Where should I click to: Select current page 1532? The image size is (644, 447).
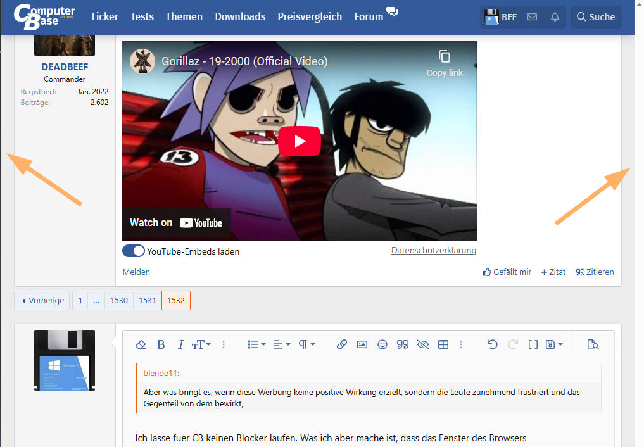click(176, 301)
